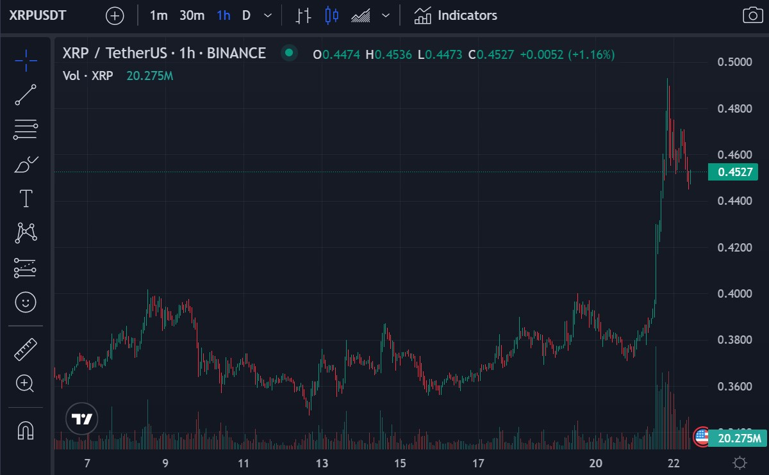The image size is (769, 475).
Task: Switch to the 30m timeframe
Action: pos(192,15)
